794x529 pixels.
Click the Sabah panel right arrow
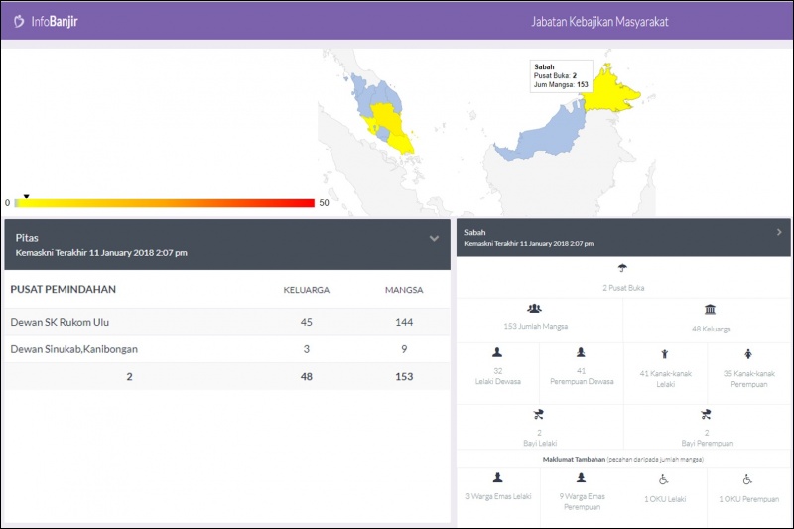pyautogui.click(x=779, y=232)
